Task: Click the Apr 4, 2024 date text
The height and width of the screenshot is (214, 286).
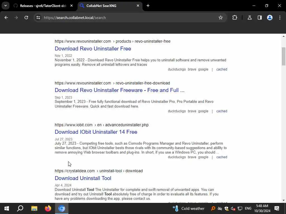Action: 63,185
